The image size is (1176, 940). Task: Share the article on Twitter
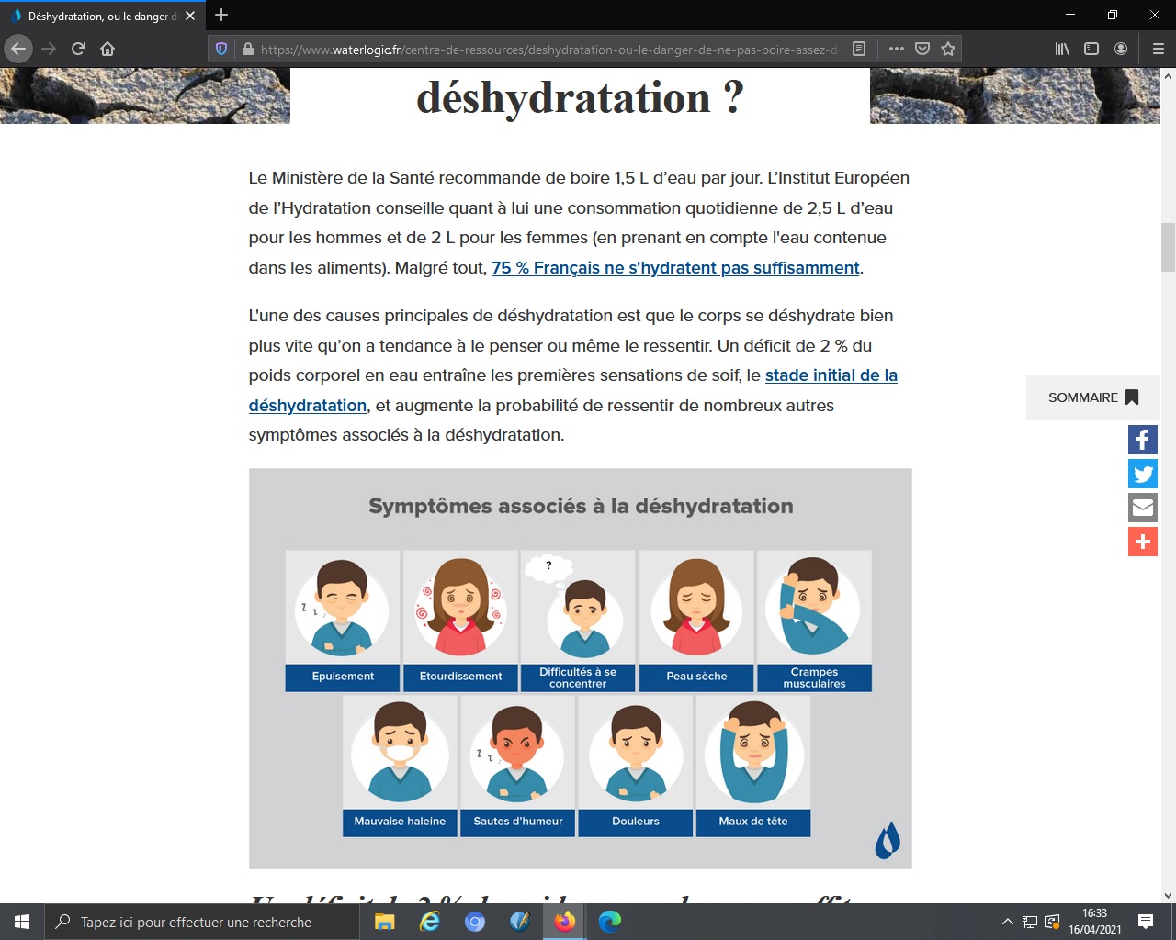pos(1142,474)
